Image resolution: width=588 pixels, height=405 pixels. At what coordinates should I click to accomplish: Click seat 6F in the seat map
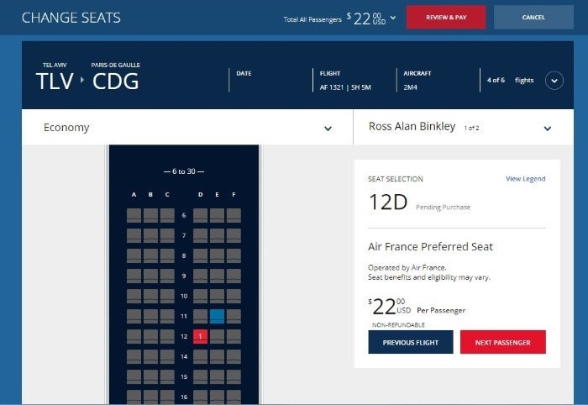click(x=234, y=215)
